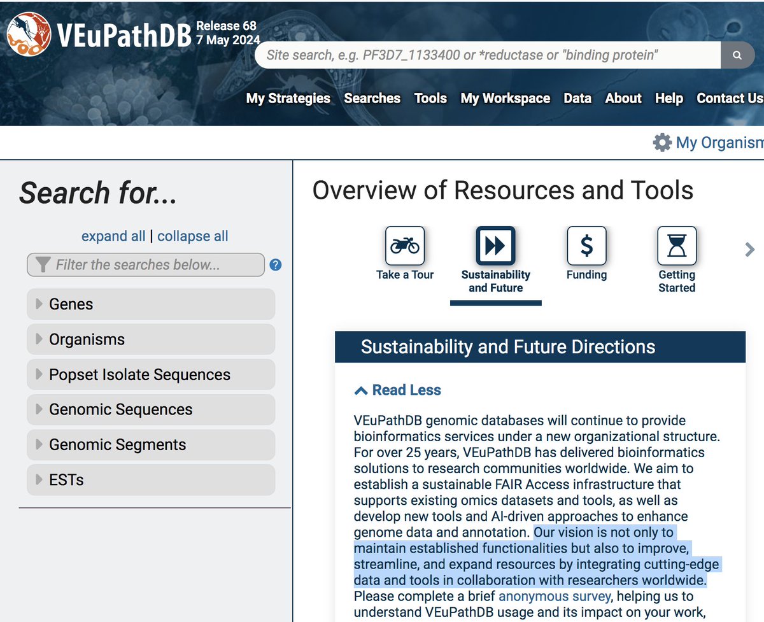Open the My Strategies menu
The width and height of the screenshot is (764, 622).
[x=288, y=98]
